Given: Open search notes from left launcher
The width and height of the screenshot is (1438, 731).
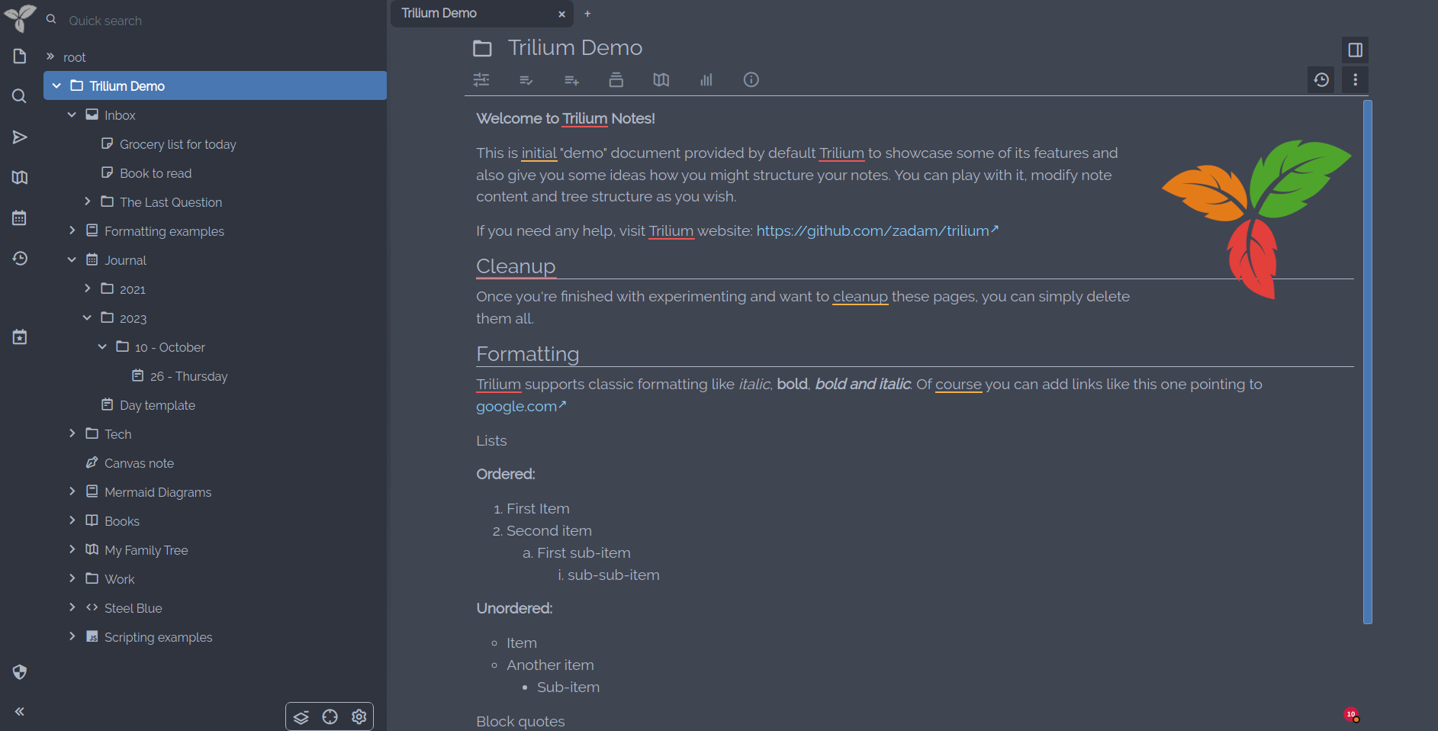Looking at the screenshot, I should click(20, 96).
